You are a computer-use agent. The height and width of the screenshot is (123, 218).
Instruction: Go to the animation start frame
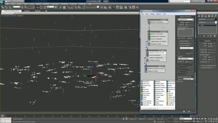click(x=194, y=119)
